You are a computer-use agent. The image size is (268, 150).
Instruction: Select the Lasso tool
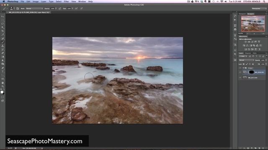pyautogui.click(x=3, y=24)
